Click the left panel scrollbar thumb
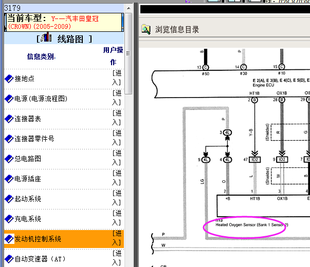The width and height of the screenshot is (310, 267). click(129, 53)
